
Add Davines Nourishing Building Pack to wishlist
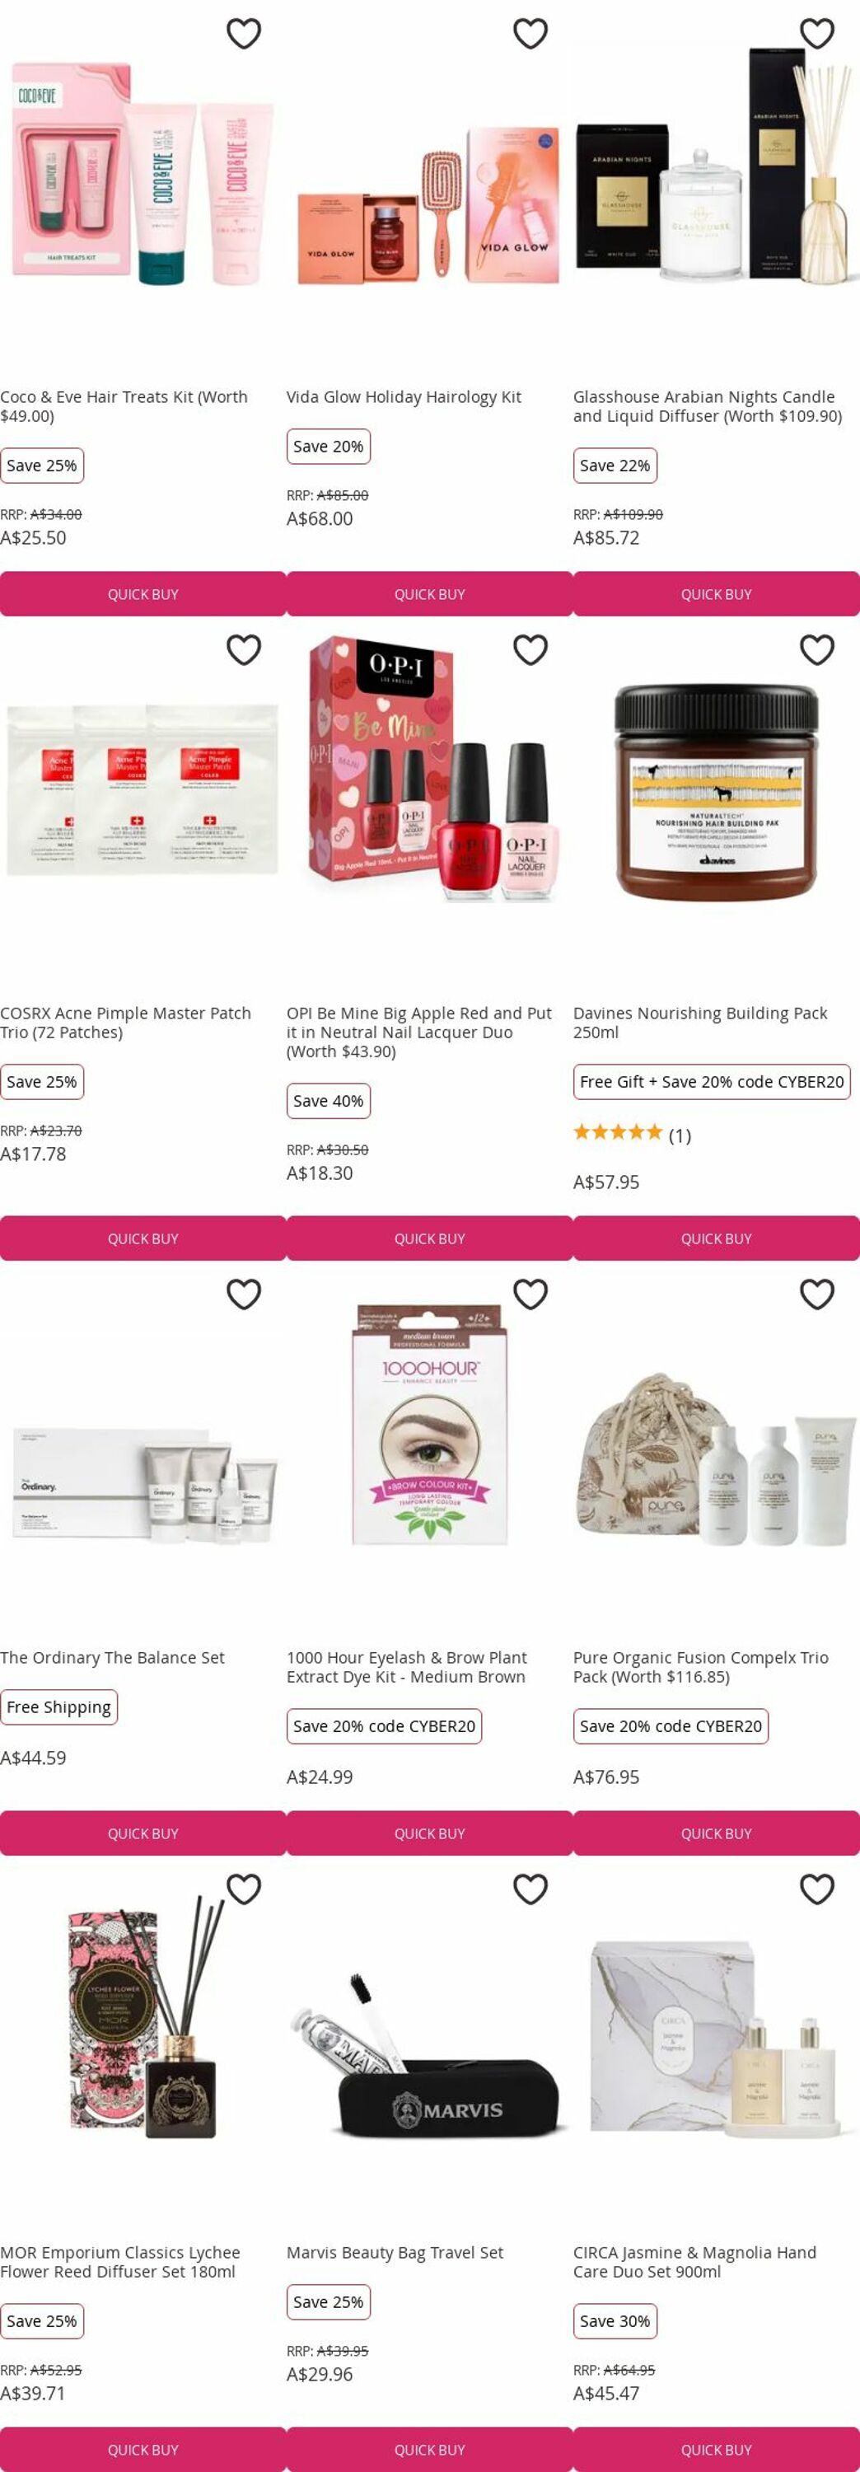pyautogui.click(x=817, y=649)
